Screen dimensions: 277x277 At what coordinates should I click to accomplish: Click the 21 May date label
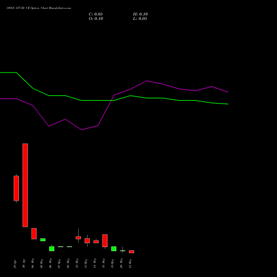tap(130, 263)
